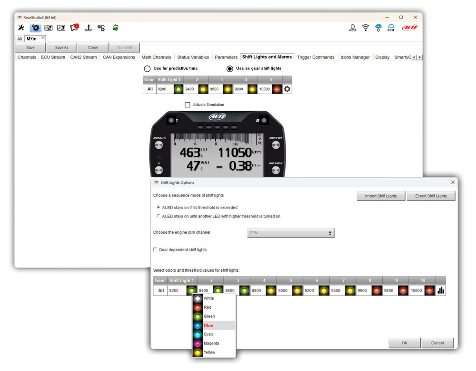Image resolution: width=476 pixels, height=371 pixels.
Task: Click the bar chart icon after light 10
Action: coord(441,291)
